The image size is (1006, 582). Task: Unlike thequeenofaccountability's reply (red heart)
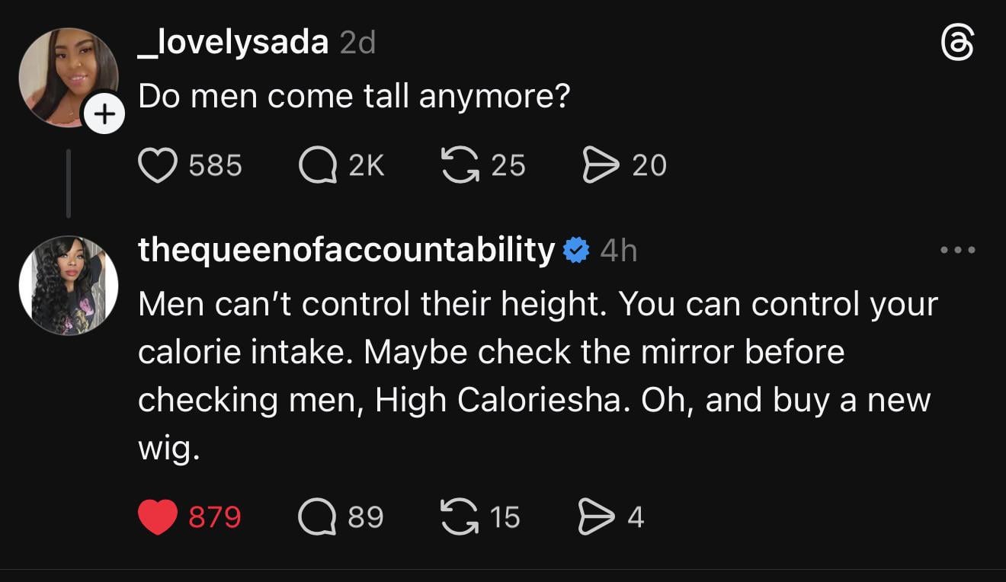pos(158,517)
